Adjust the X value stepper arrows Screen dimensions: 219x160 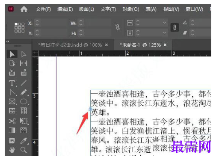click(37, 23)
